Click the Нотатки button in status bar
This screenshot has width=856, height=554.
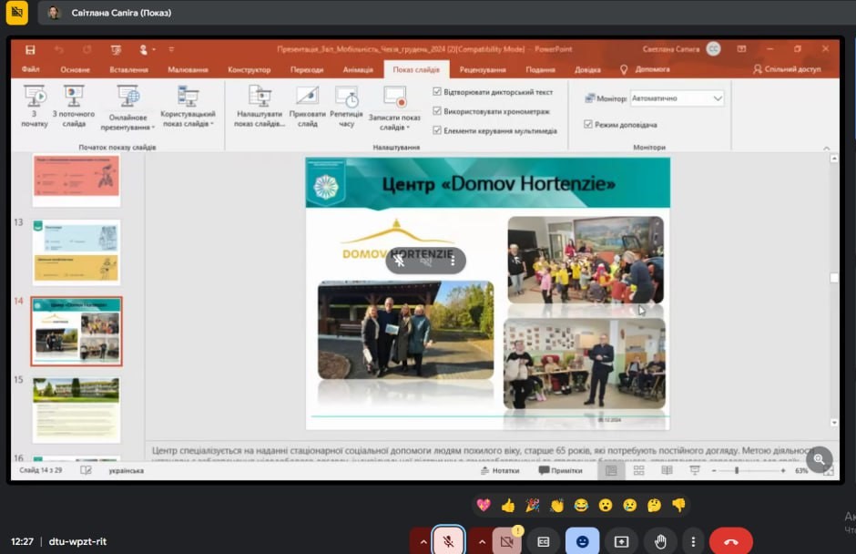[x=500, y=471]
